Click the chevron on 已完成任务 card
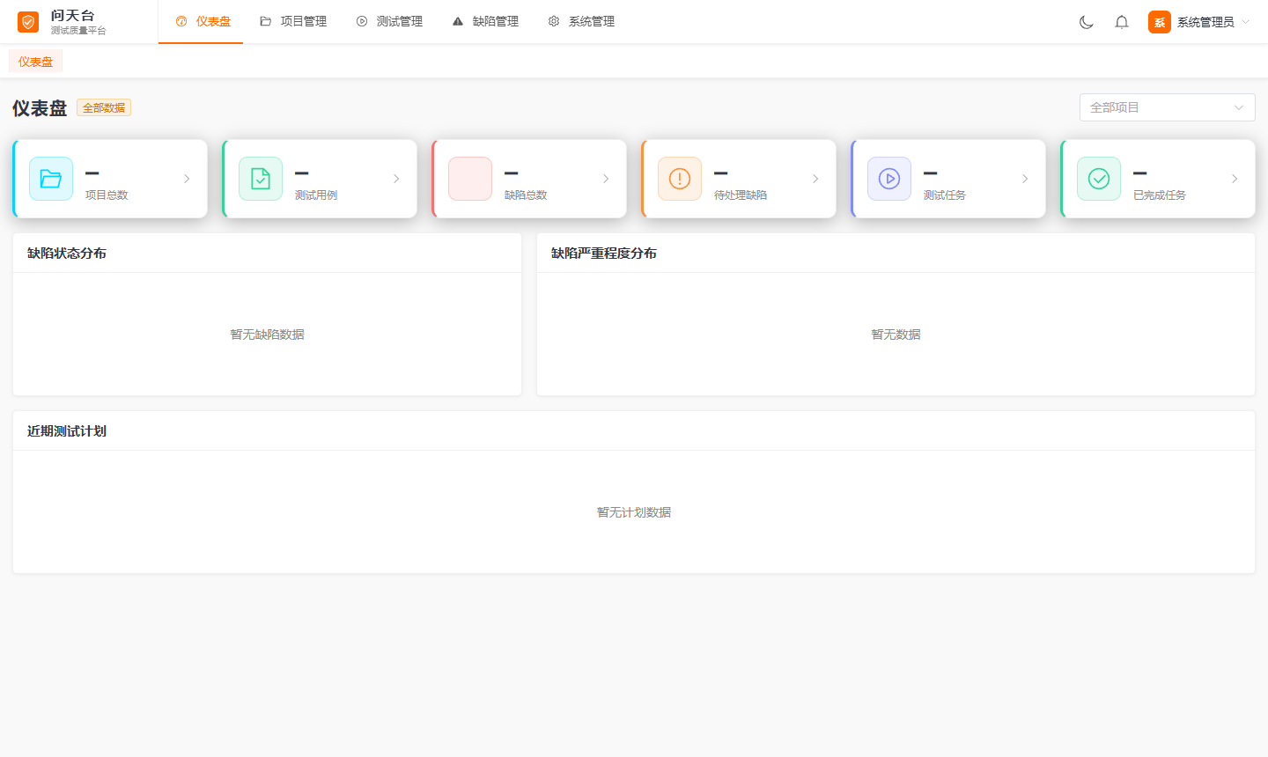This screenshot has height=757, width=1268. [1235, 179]
